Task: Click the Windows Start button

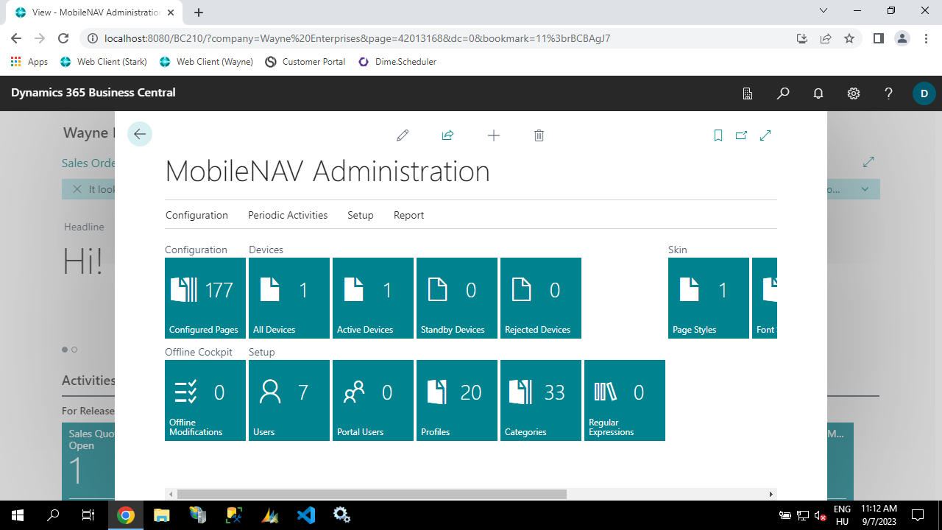Action: pyautogui.click(x=17, y=515)
